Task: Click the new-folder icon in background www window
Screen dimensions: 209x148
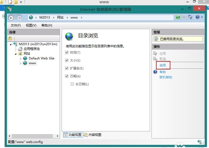Action: 16,2
